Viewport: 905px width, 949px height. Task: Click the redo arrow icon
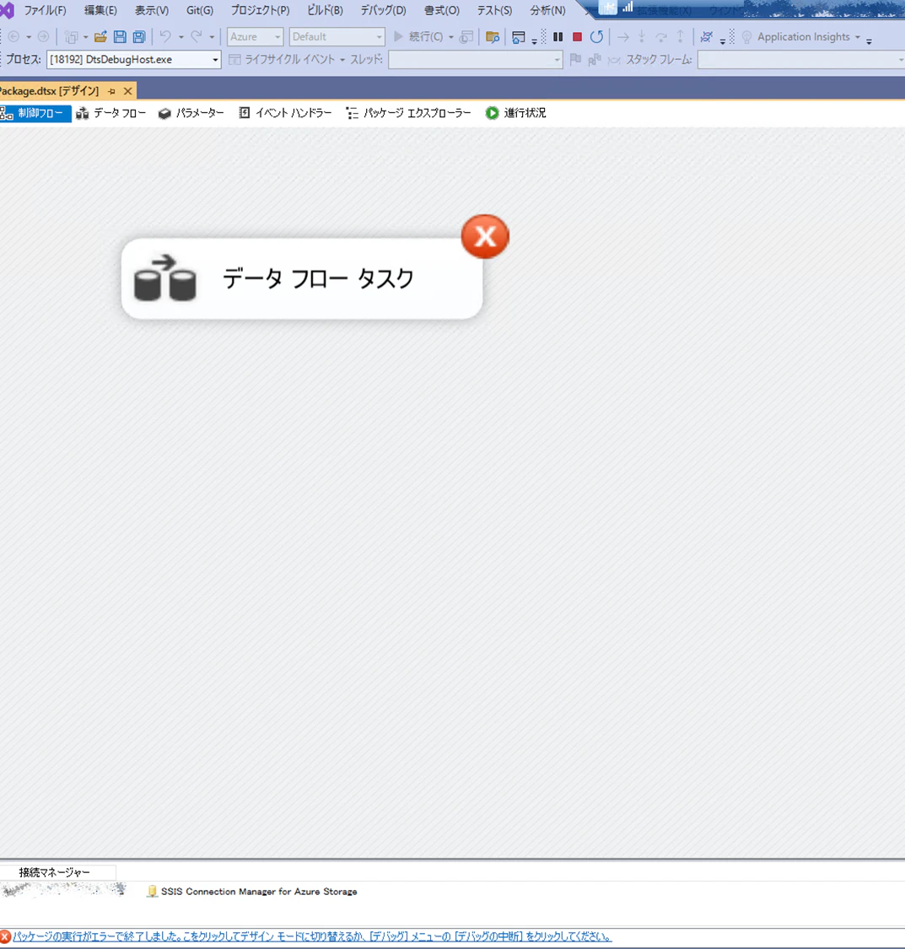click(197, 37)
